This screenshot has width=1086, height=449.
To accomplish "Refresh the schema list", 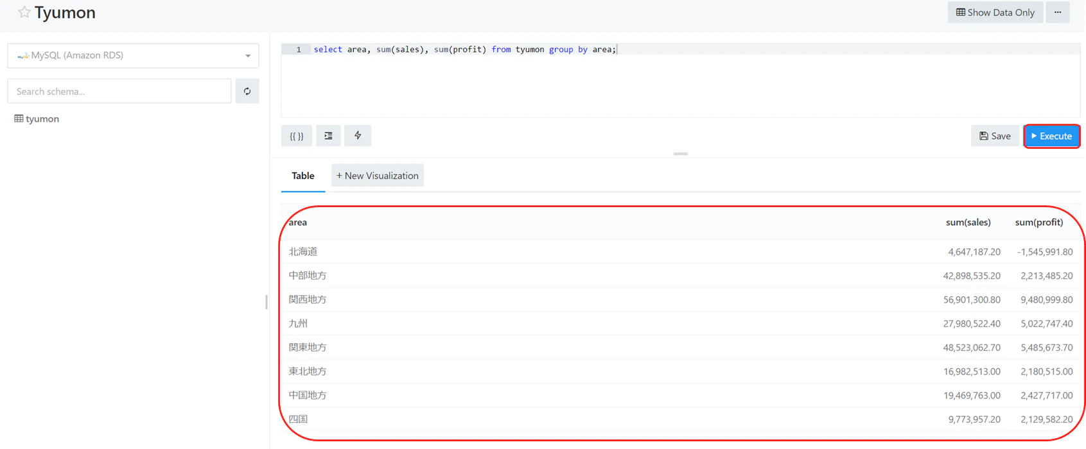I will [247, 91].
